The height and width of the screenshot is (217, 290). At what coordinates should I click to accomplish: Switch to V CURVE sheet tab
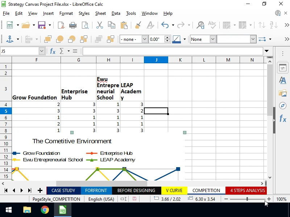click(174, 191)
